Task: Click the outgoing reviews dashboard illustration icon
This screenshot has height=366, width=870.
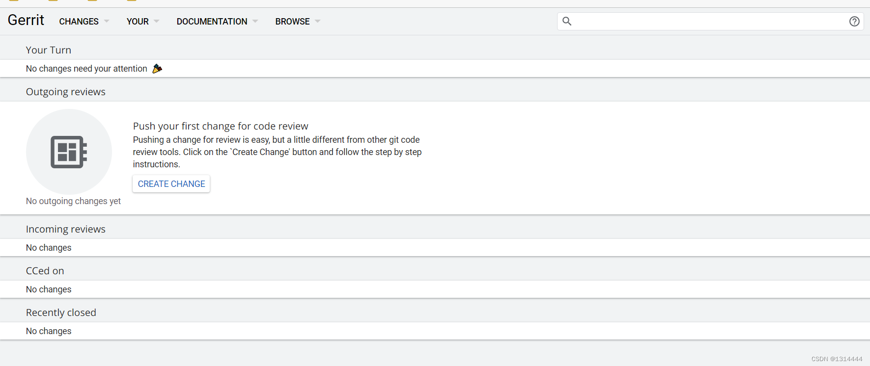Action: (69, 152)
